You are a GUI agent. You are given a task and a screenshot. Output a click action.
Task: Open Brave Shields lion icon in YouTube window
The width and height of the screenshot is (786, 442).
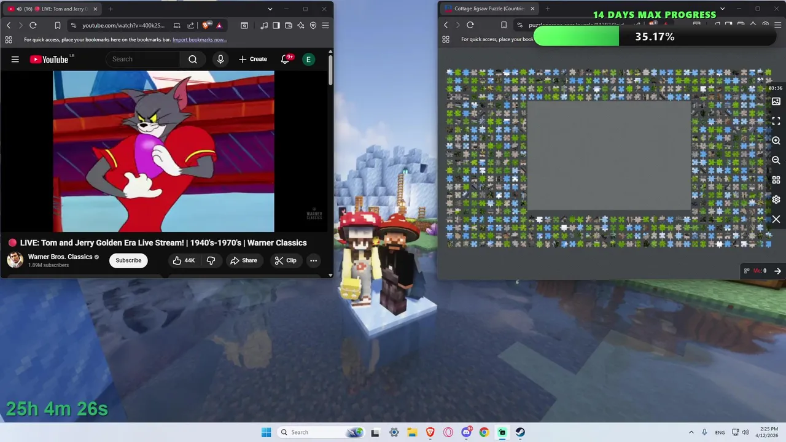206,25
